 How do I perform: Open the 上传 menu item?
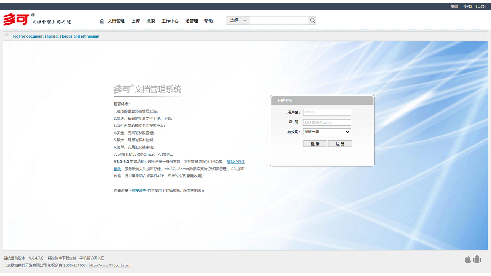pyautogui.click(x=135, y=21)
